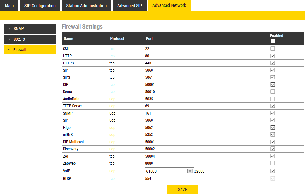Disable the HTTP port 80 checkbox

pos(273,56)
